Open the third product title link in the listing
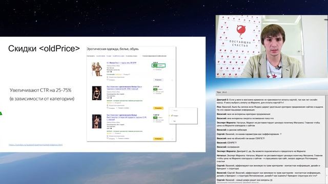This screenshot has width=328, height=184. point(127,117)
